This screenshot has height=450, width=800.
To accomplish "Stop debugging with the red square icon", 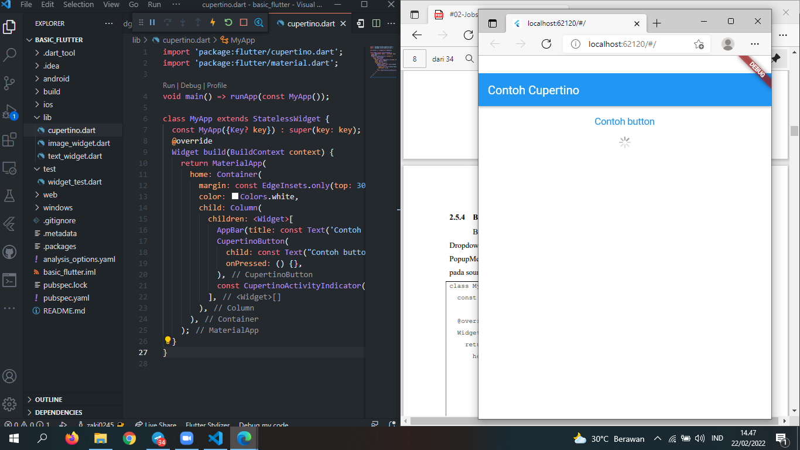I will click(x=242, y=23).
